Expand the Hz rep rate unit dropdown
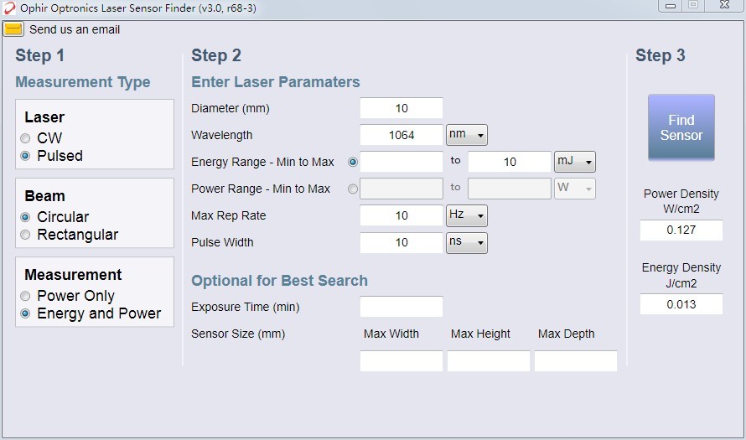This screenshot has height=440, width=746. pos(467,215)
